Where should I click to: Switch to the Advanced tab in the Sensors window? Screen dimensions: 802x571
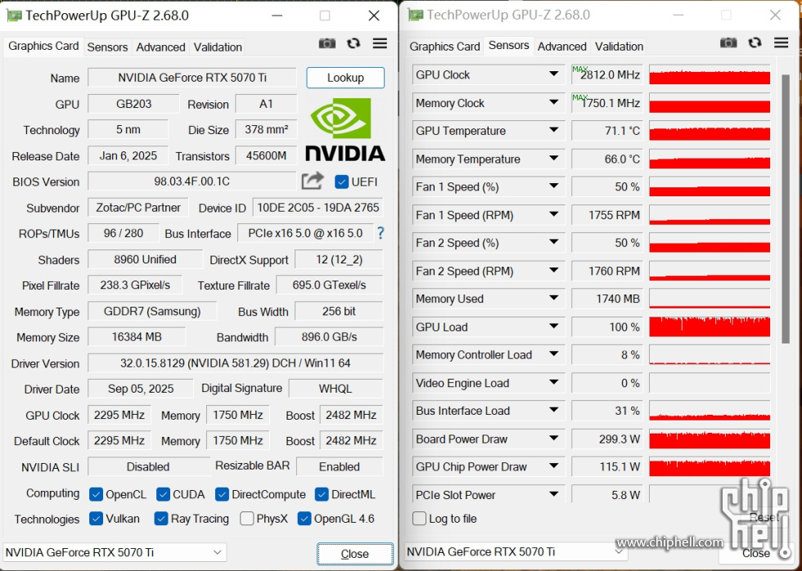click(562, 47)
